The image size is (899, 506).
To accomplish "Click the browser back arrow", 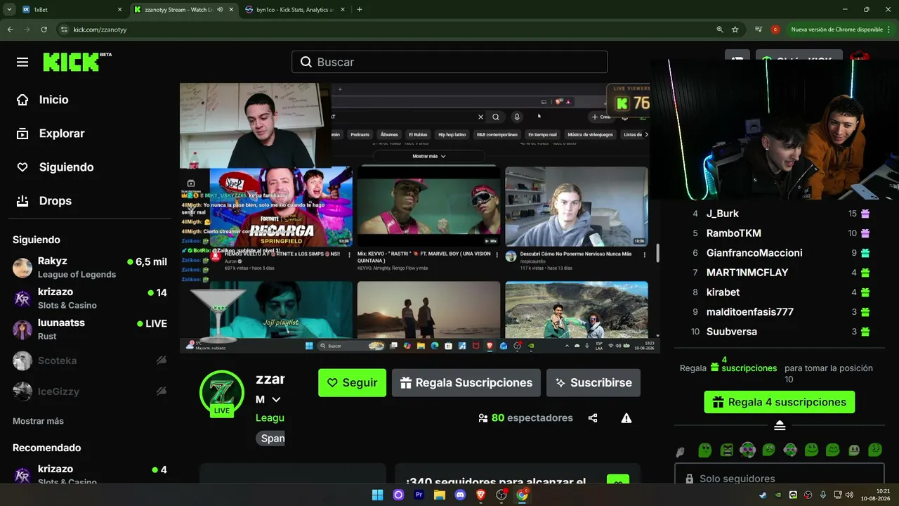I will pos(10,30).
